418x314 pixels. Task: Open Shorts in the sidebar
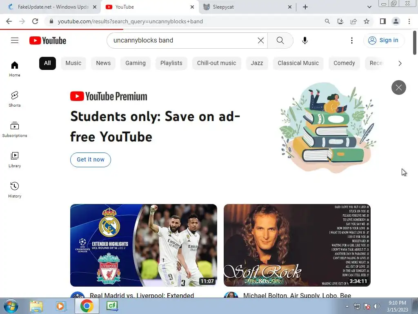15,99
